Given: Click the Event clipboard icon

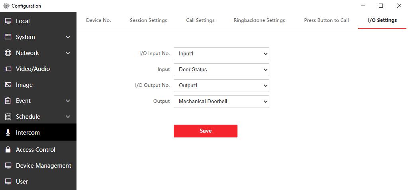Looking at the screenshot, I should (x=8, y=101).
